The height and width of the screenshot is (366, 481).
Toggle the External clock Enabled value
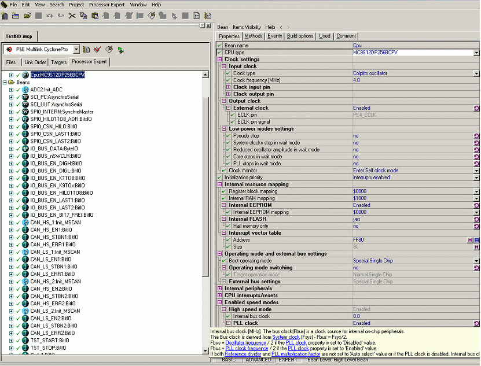pos(476,108)
